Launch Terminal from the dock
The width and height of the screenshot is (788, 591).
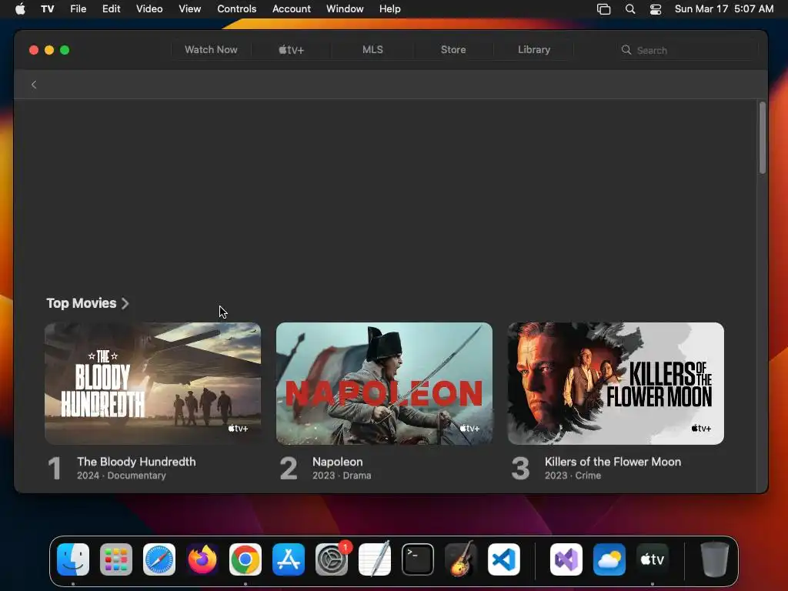[418, 559]
